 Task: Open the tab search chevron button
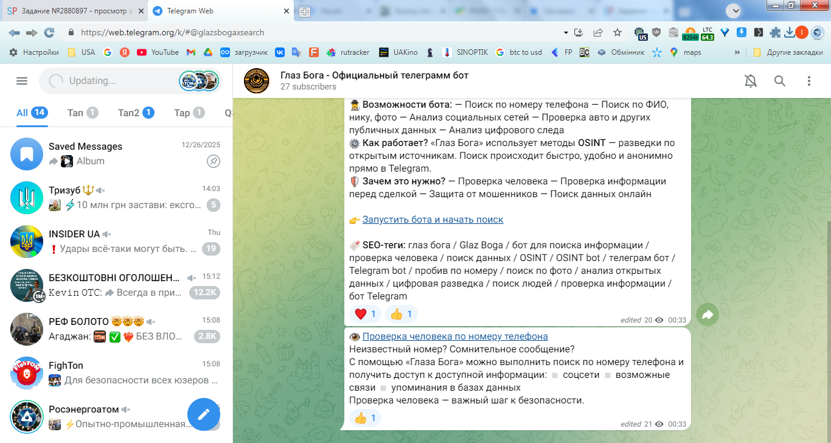734,10
